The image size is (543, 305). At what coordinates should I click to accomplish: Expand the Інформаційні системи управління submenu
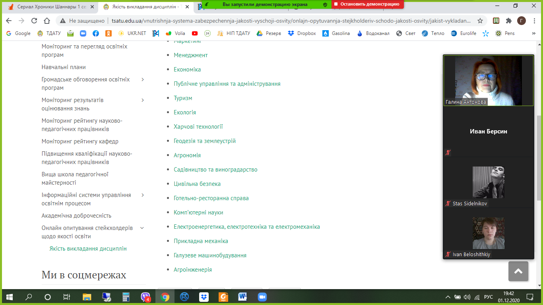click(x=143, y=195)
